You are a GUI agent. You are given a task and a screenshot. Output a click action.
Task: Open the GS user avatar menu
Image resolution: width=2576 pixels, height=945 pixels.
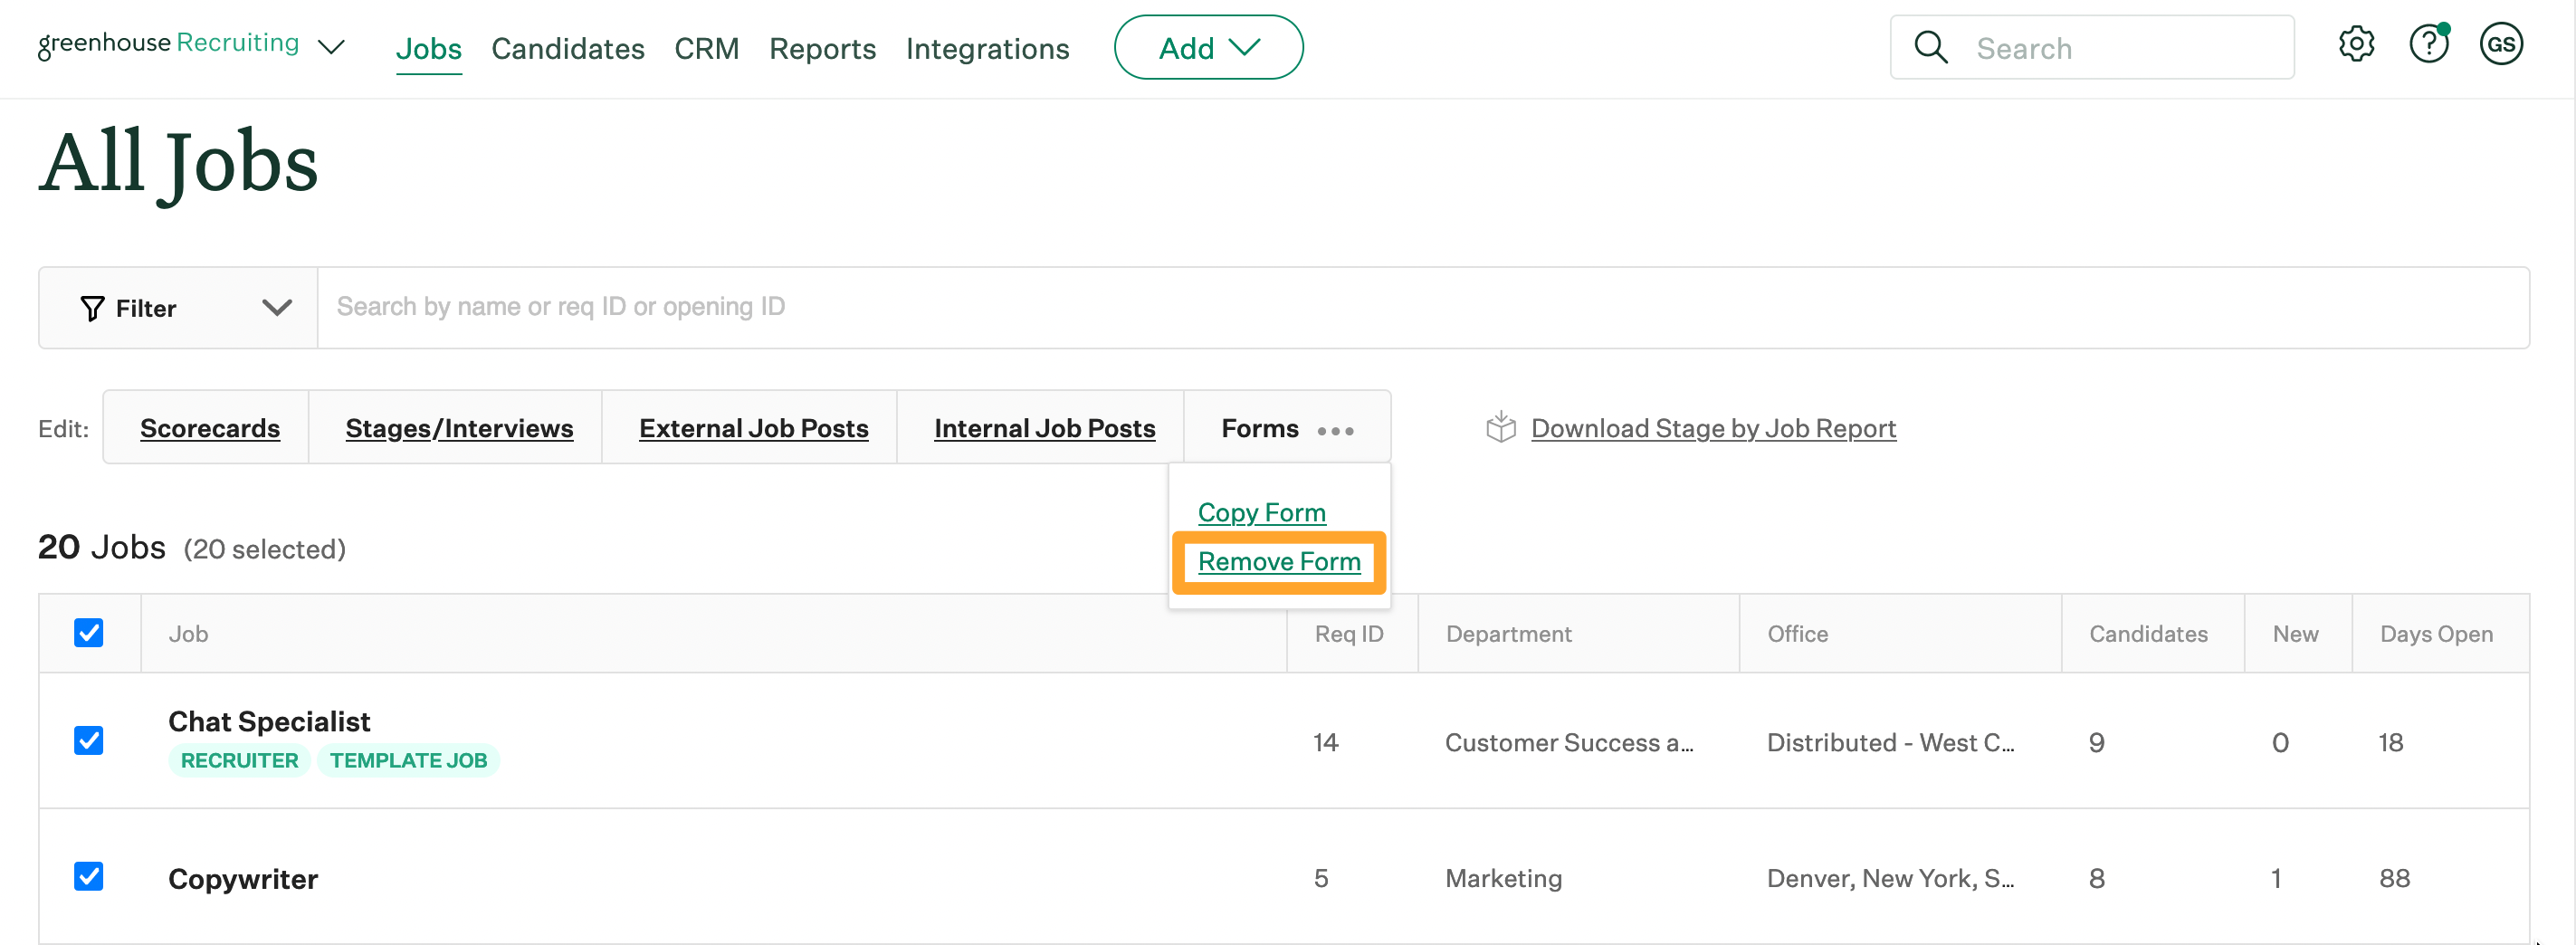point(2500,45)
